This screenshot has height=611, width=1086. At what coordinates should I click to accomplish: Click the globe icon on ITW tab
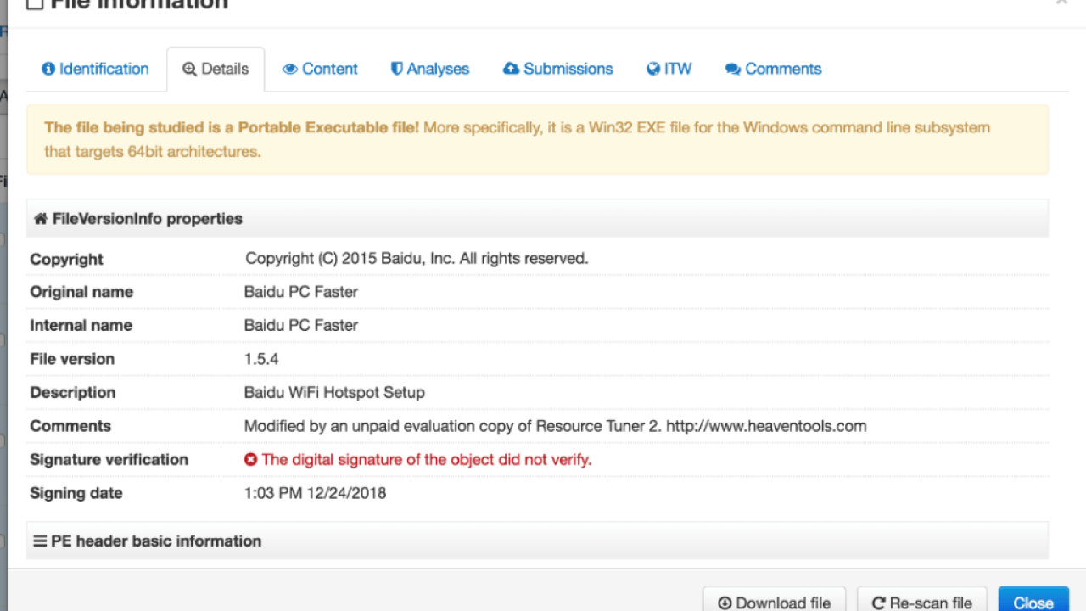point(653,69)
